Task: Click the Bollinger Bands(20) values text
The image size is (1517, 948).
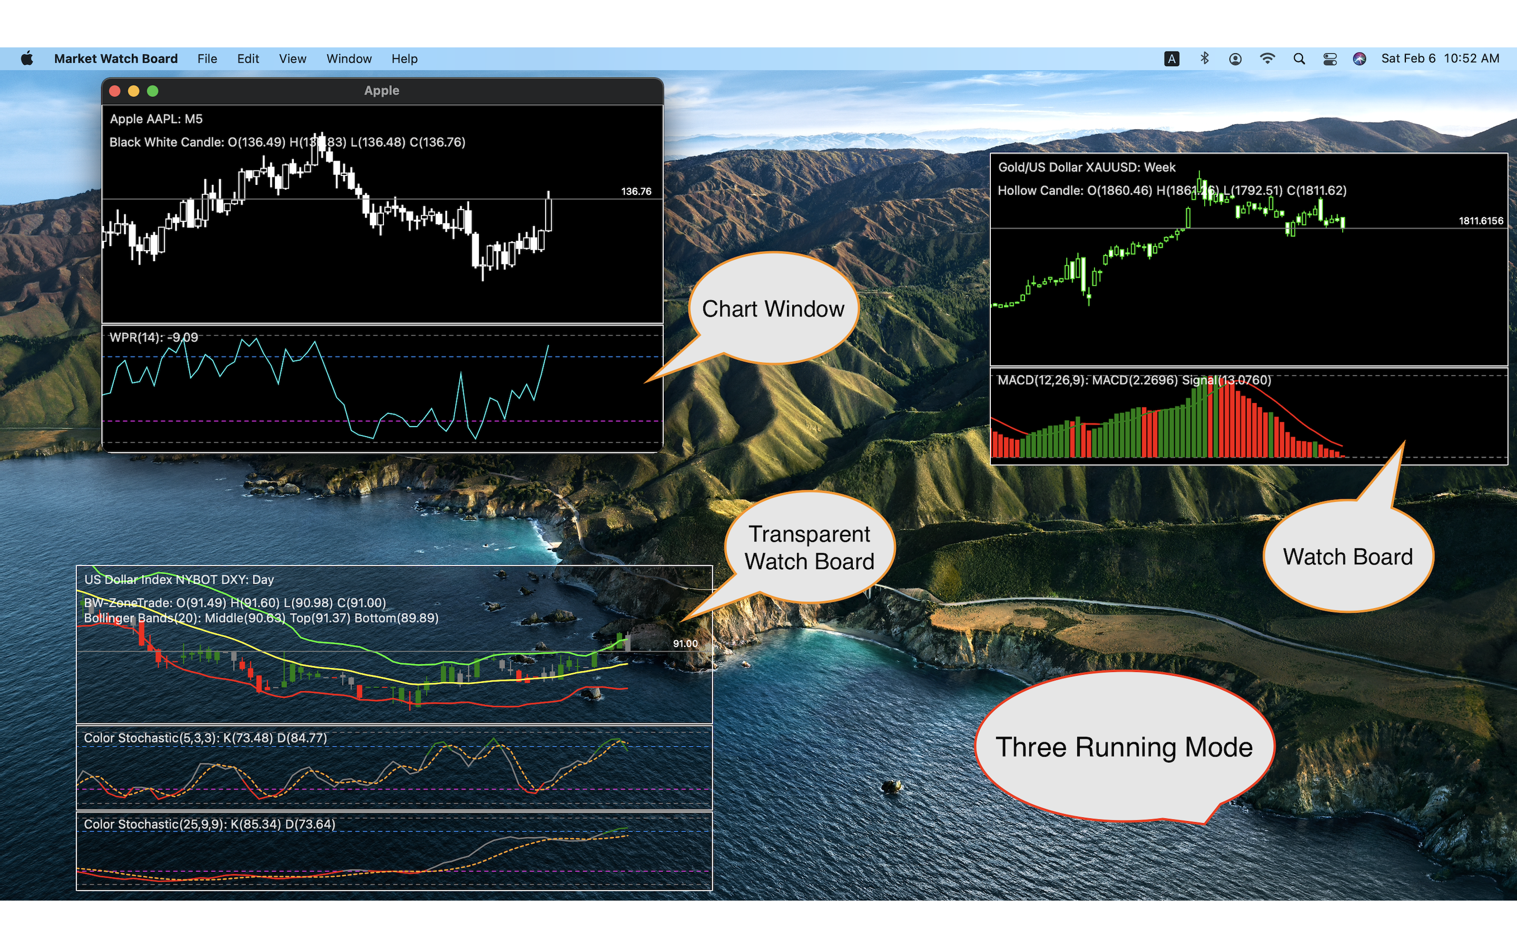Action: pyautogui.click(x=261, y=618)
